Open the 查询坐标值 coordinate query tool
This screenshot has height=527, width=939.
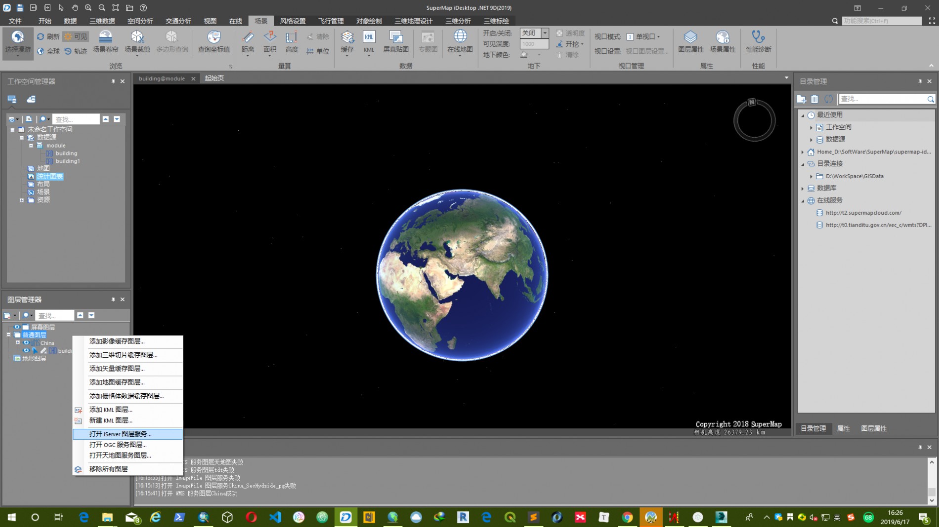213,41
